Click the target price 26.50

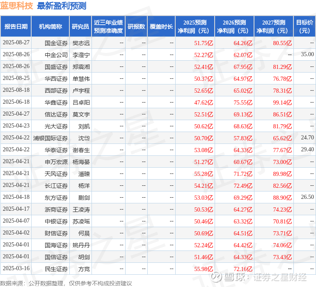(307, 197)
